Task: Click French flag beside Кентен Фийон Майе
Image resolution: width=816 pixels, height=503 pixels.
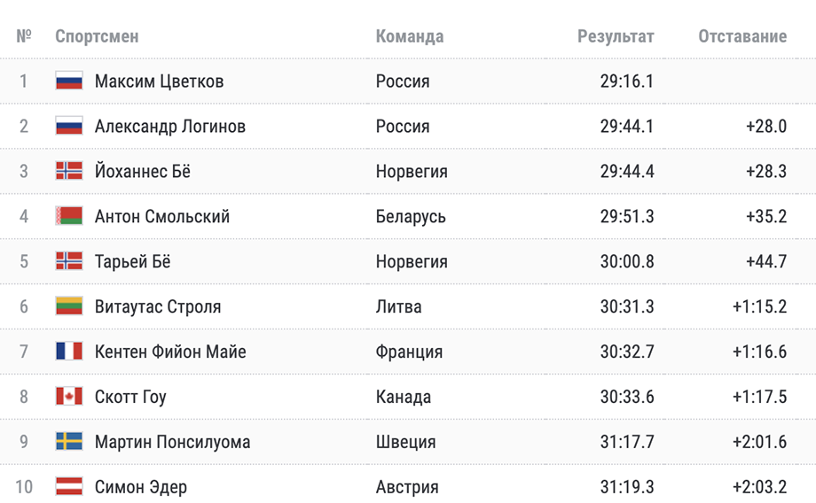Action: (69, 352)
